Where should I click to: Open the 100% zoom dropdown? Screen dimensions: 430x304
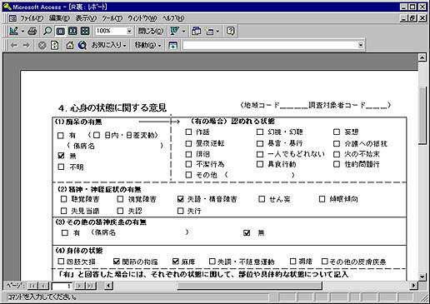tap(129, 31)
